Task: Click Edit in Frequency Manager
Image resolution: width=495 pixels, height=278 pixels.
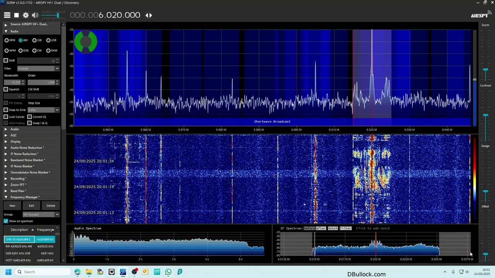Action: [31, 206]
